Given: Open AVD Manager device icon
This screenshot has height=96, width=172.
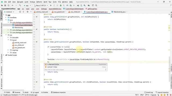Looking at the screenshot, I should point(81,5).
